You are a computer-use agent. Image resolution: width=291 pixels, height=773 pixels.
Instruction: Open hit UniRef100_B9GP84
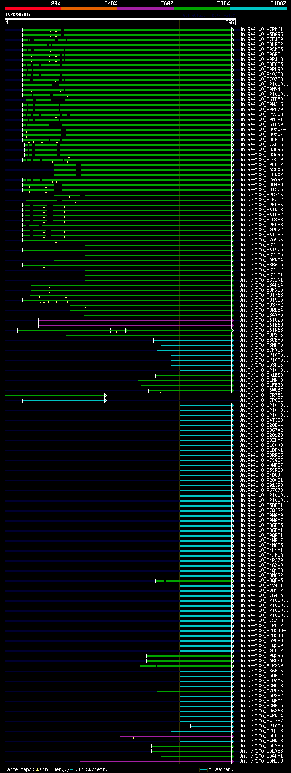point(261,55)
